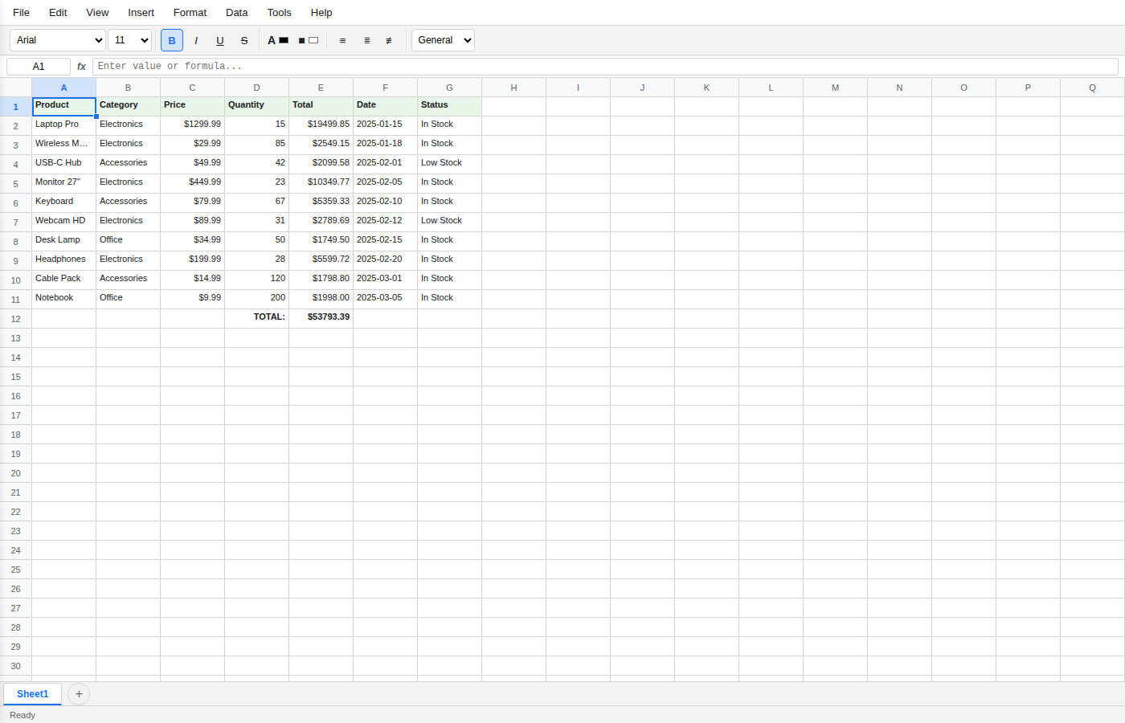1125x723 pixels.
Task: Select the $5599.72 total cell
Action: click(x=321, y=261)
